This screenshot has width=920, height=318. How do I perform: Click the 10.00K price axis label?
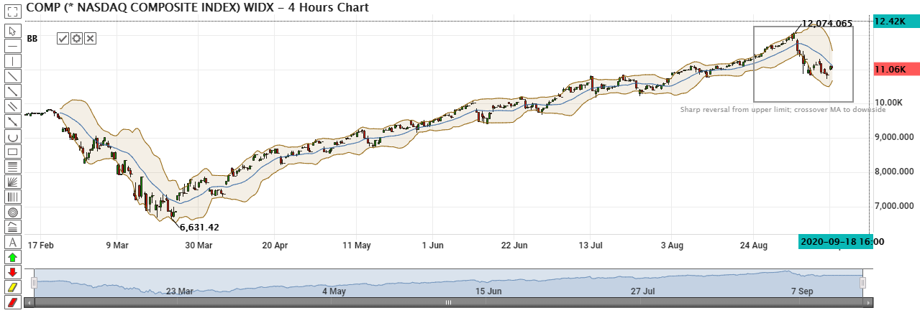889,103
